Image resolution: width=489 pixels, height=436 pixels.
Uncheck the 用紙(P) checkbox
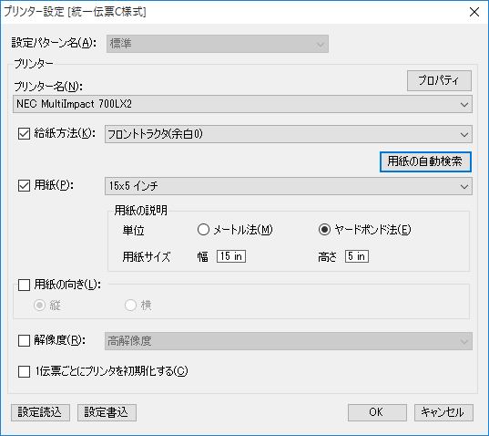24,185
